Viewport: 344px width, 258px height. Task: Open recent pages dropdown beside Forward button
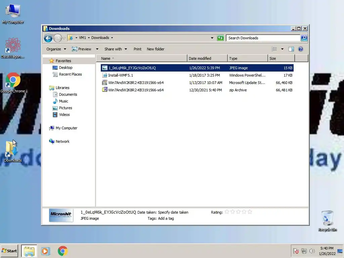click(x=64, y=38)
